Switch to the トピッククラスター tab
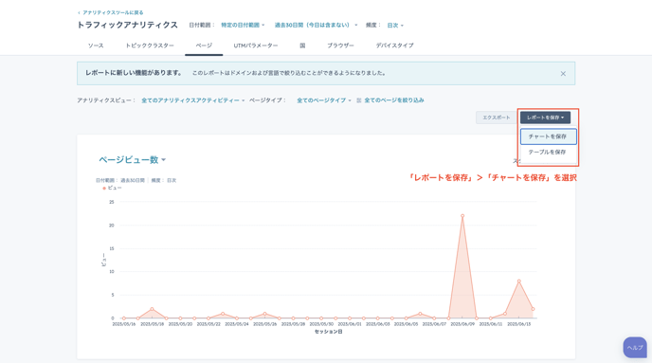Image resolution: width=652 pixels, height=363 pixels. [x=150, y=45]
